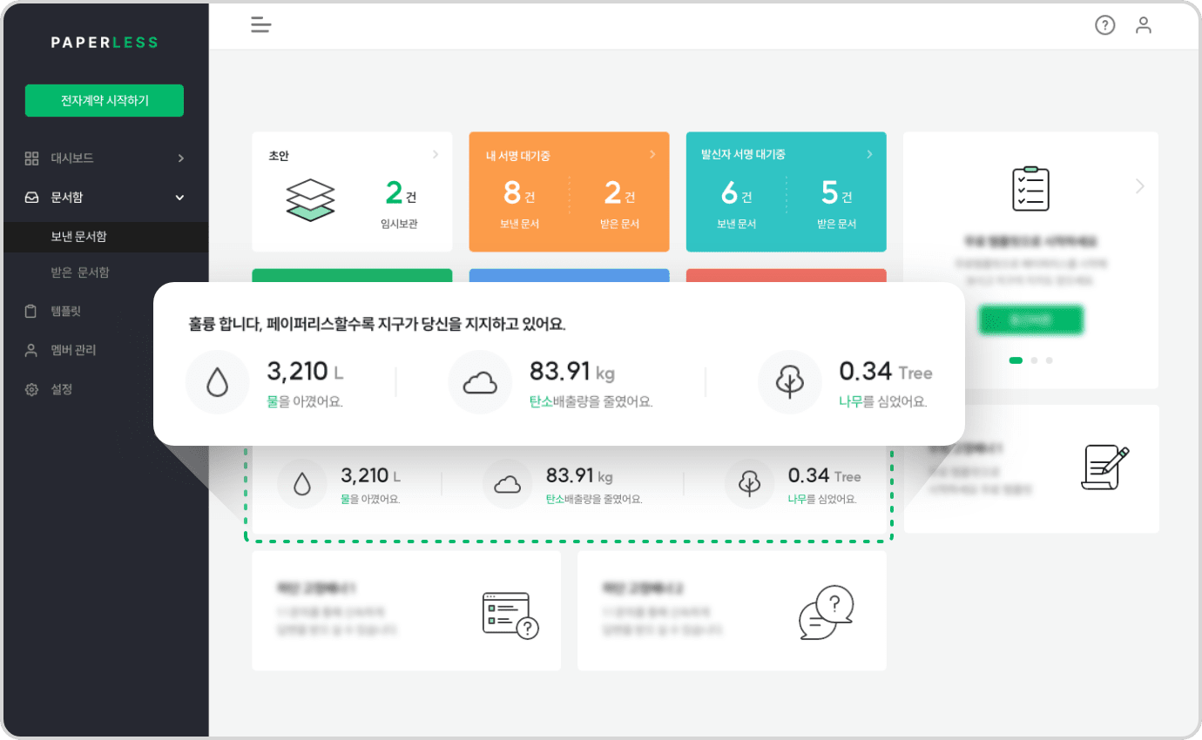Go to 설정 in sidebar

pos(61,389)
